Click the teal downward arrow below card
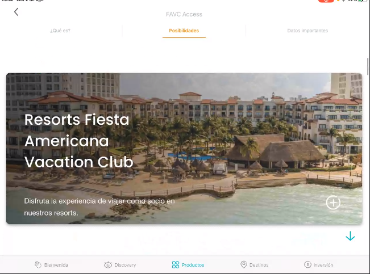This screenshot has width=370, height=274. coord(350,236)
